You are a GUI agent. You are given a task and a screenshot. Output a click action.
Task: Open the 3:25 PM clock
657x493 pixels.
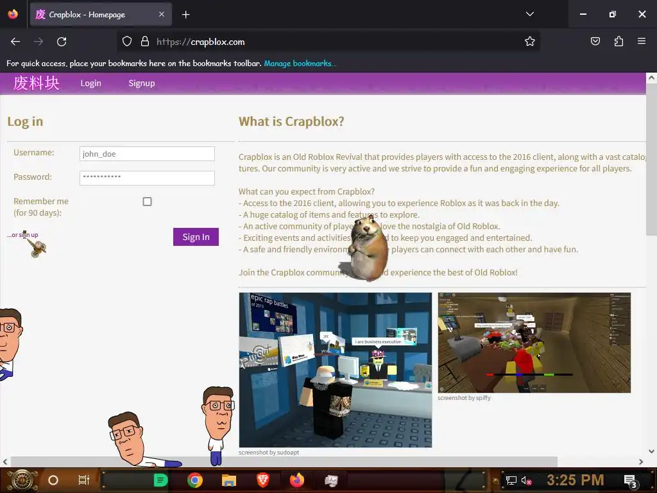click(575, 480)
